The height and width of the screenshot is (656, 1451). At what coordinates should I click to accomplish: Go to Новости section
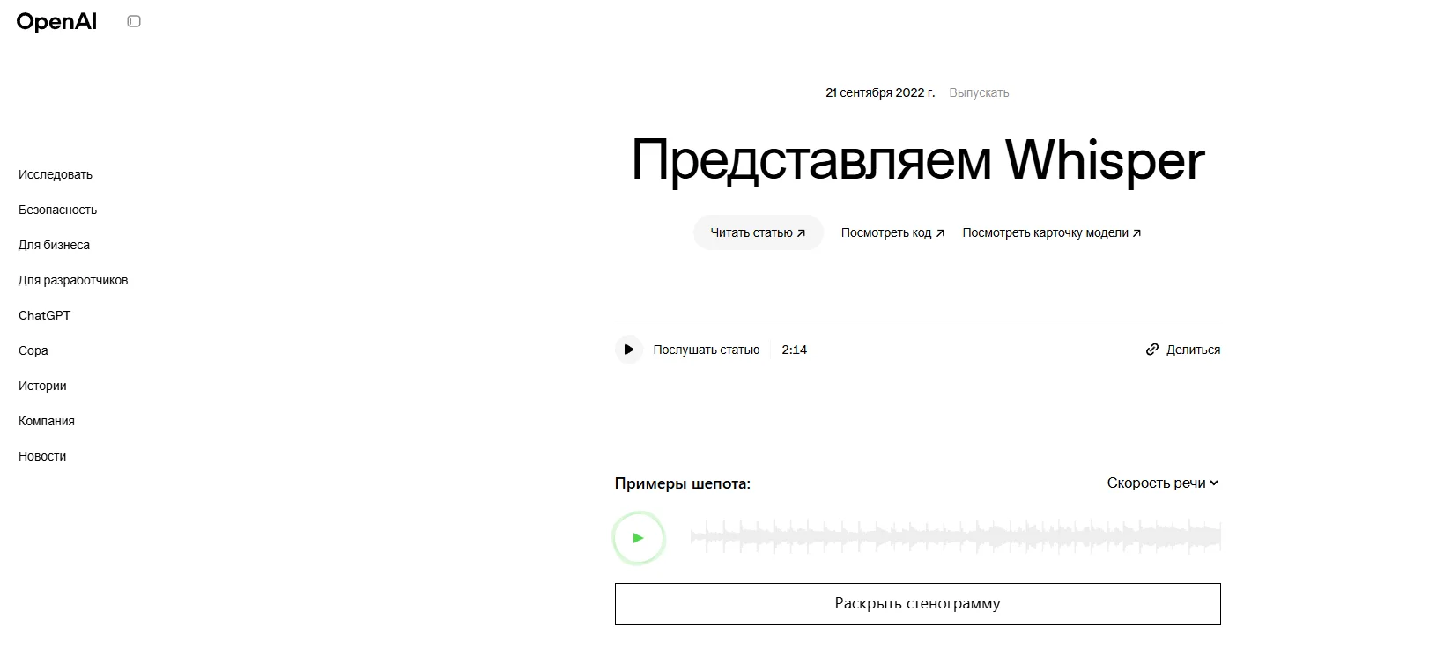tap(42, 456)
